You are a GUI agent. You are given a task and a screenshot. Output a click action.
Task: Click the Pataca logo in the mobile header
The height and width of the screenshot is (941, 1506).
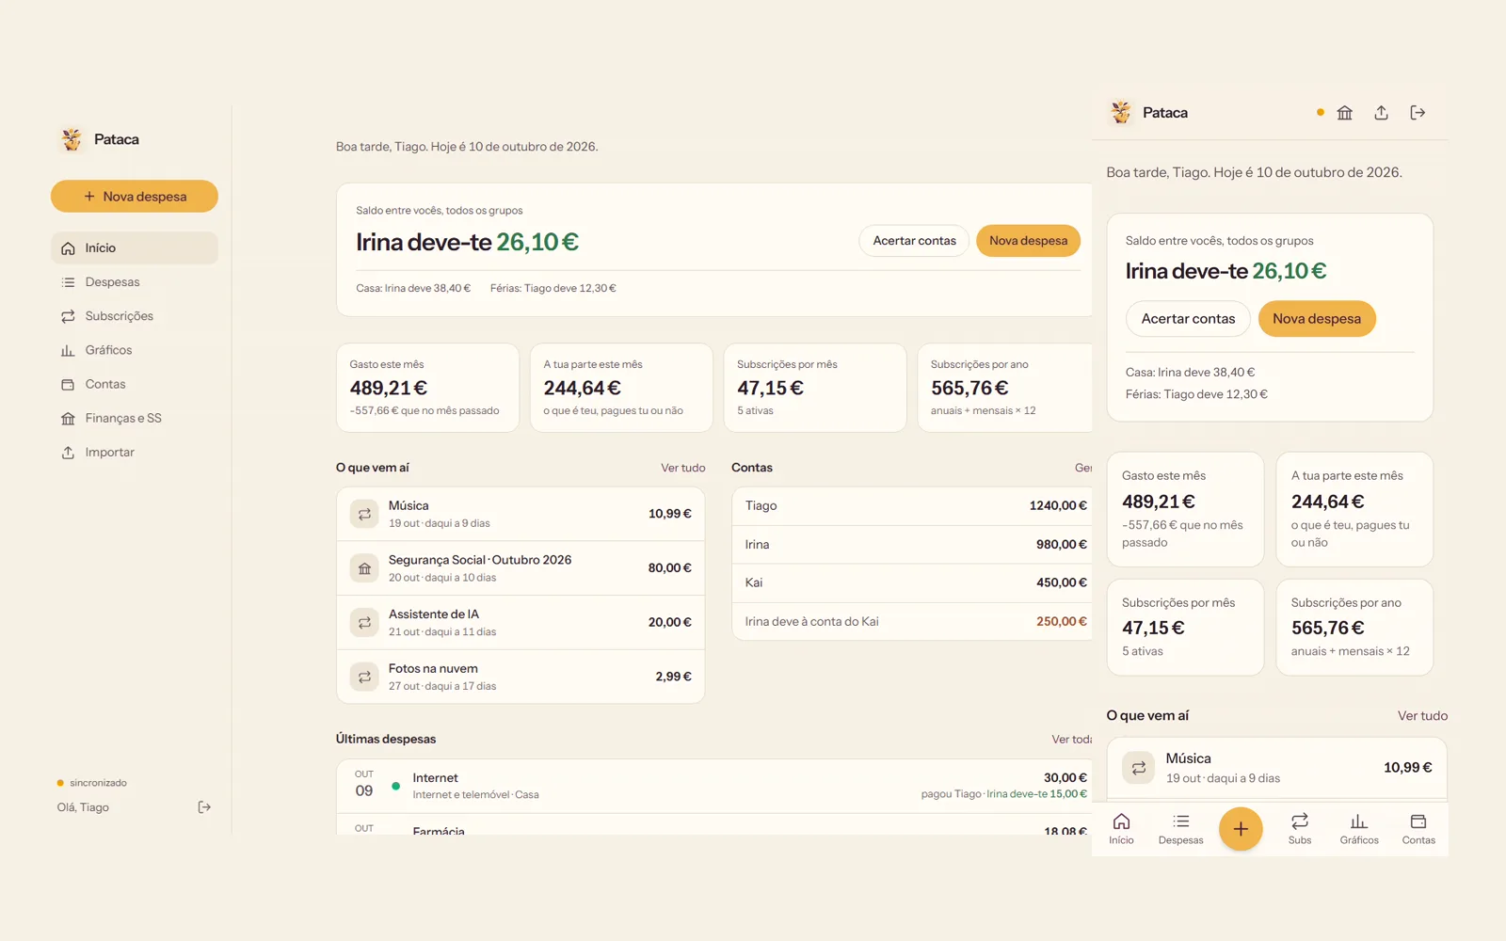point(1121,113)
